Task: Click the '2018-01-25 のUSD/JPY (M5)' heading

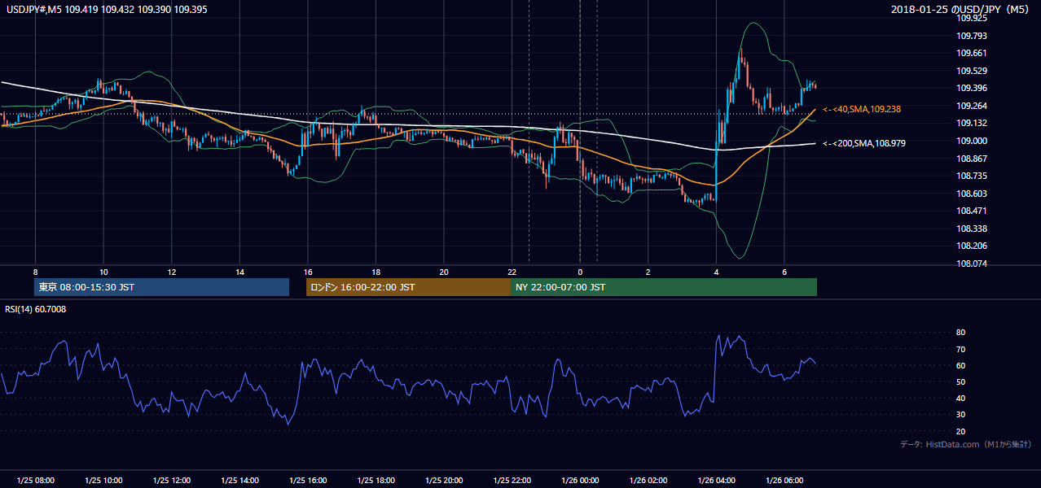Action: point(962,10)
